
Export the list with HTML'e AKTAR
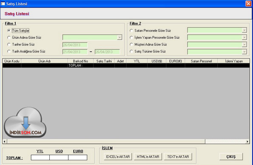point(148,156)
